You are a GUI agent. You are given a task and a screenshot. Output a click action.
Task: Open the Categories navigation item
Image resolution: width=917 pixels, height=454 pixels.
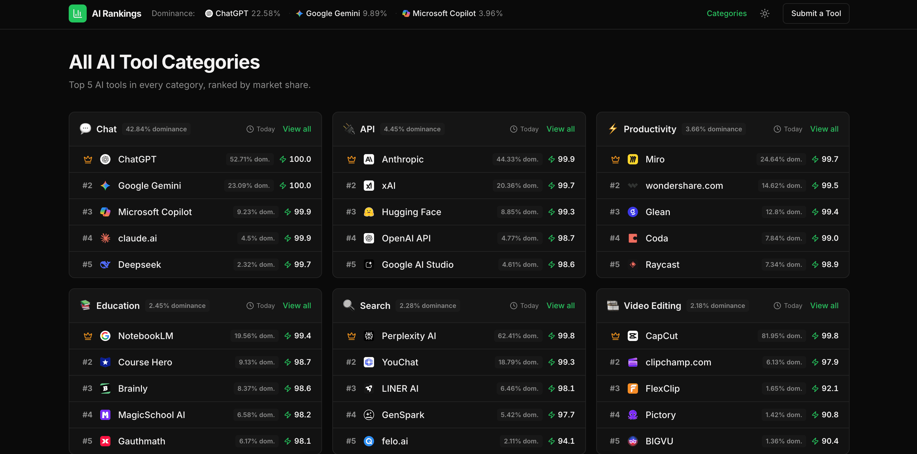coord(727,13)
